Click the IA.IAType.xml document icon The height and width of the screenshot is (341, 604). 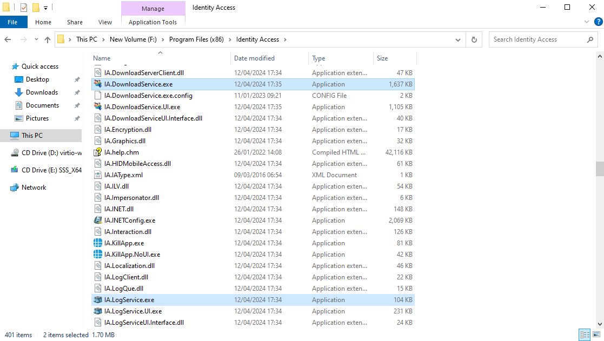tap(98, 175)
